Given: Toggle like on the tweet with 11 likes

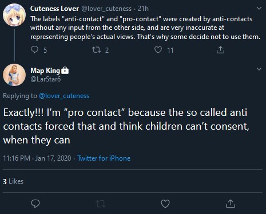Looking at the screenshot, I should click(x=158, y=50).
